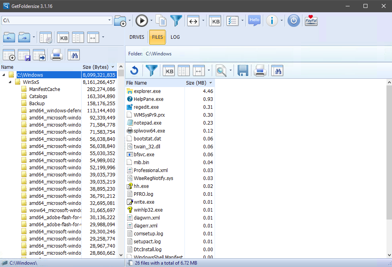Image resolution: width=392 pixels, height=267 pixels.
Task: Click the folder tree vertical scrollbar thumb
Action: pos(121,73)
